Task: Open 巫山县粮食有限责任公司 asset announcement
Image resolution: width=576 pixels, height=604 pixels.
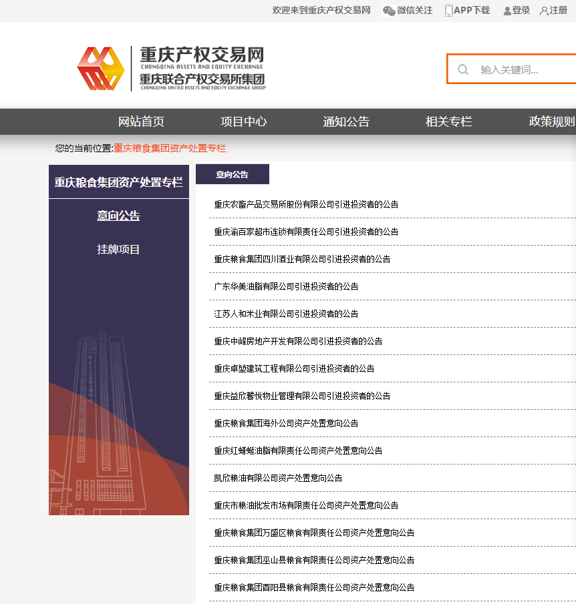Action: tap(315, 560)
